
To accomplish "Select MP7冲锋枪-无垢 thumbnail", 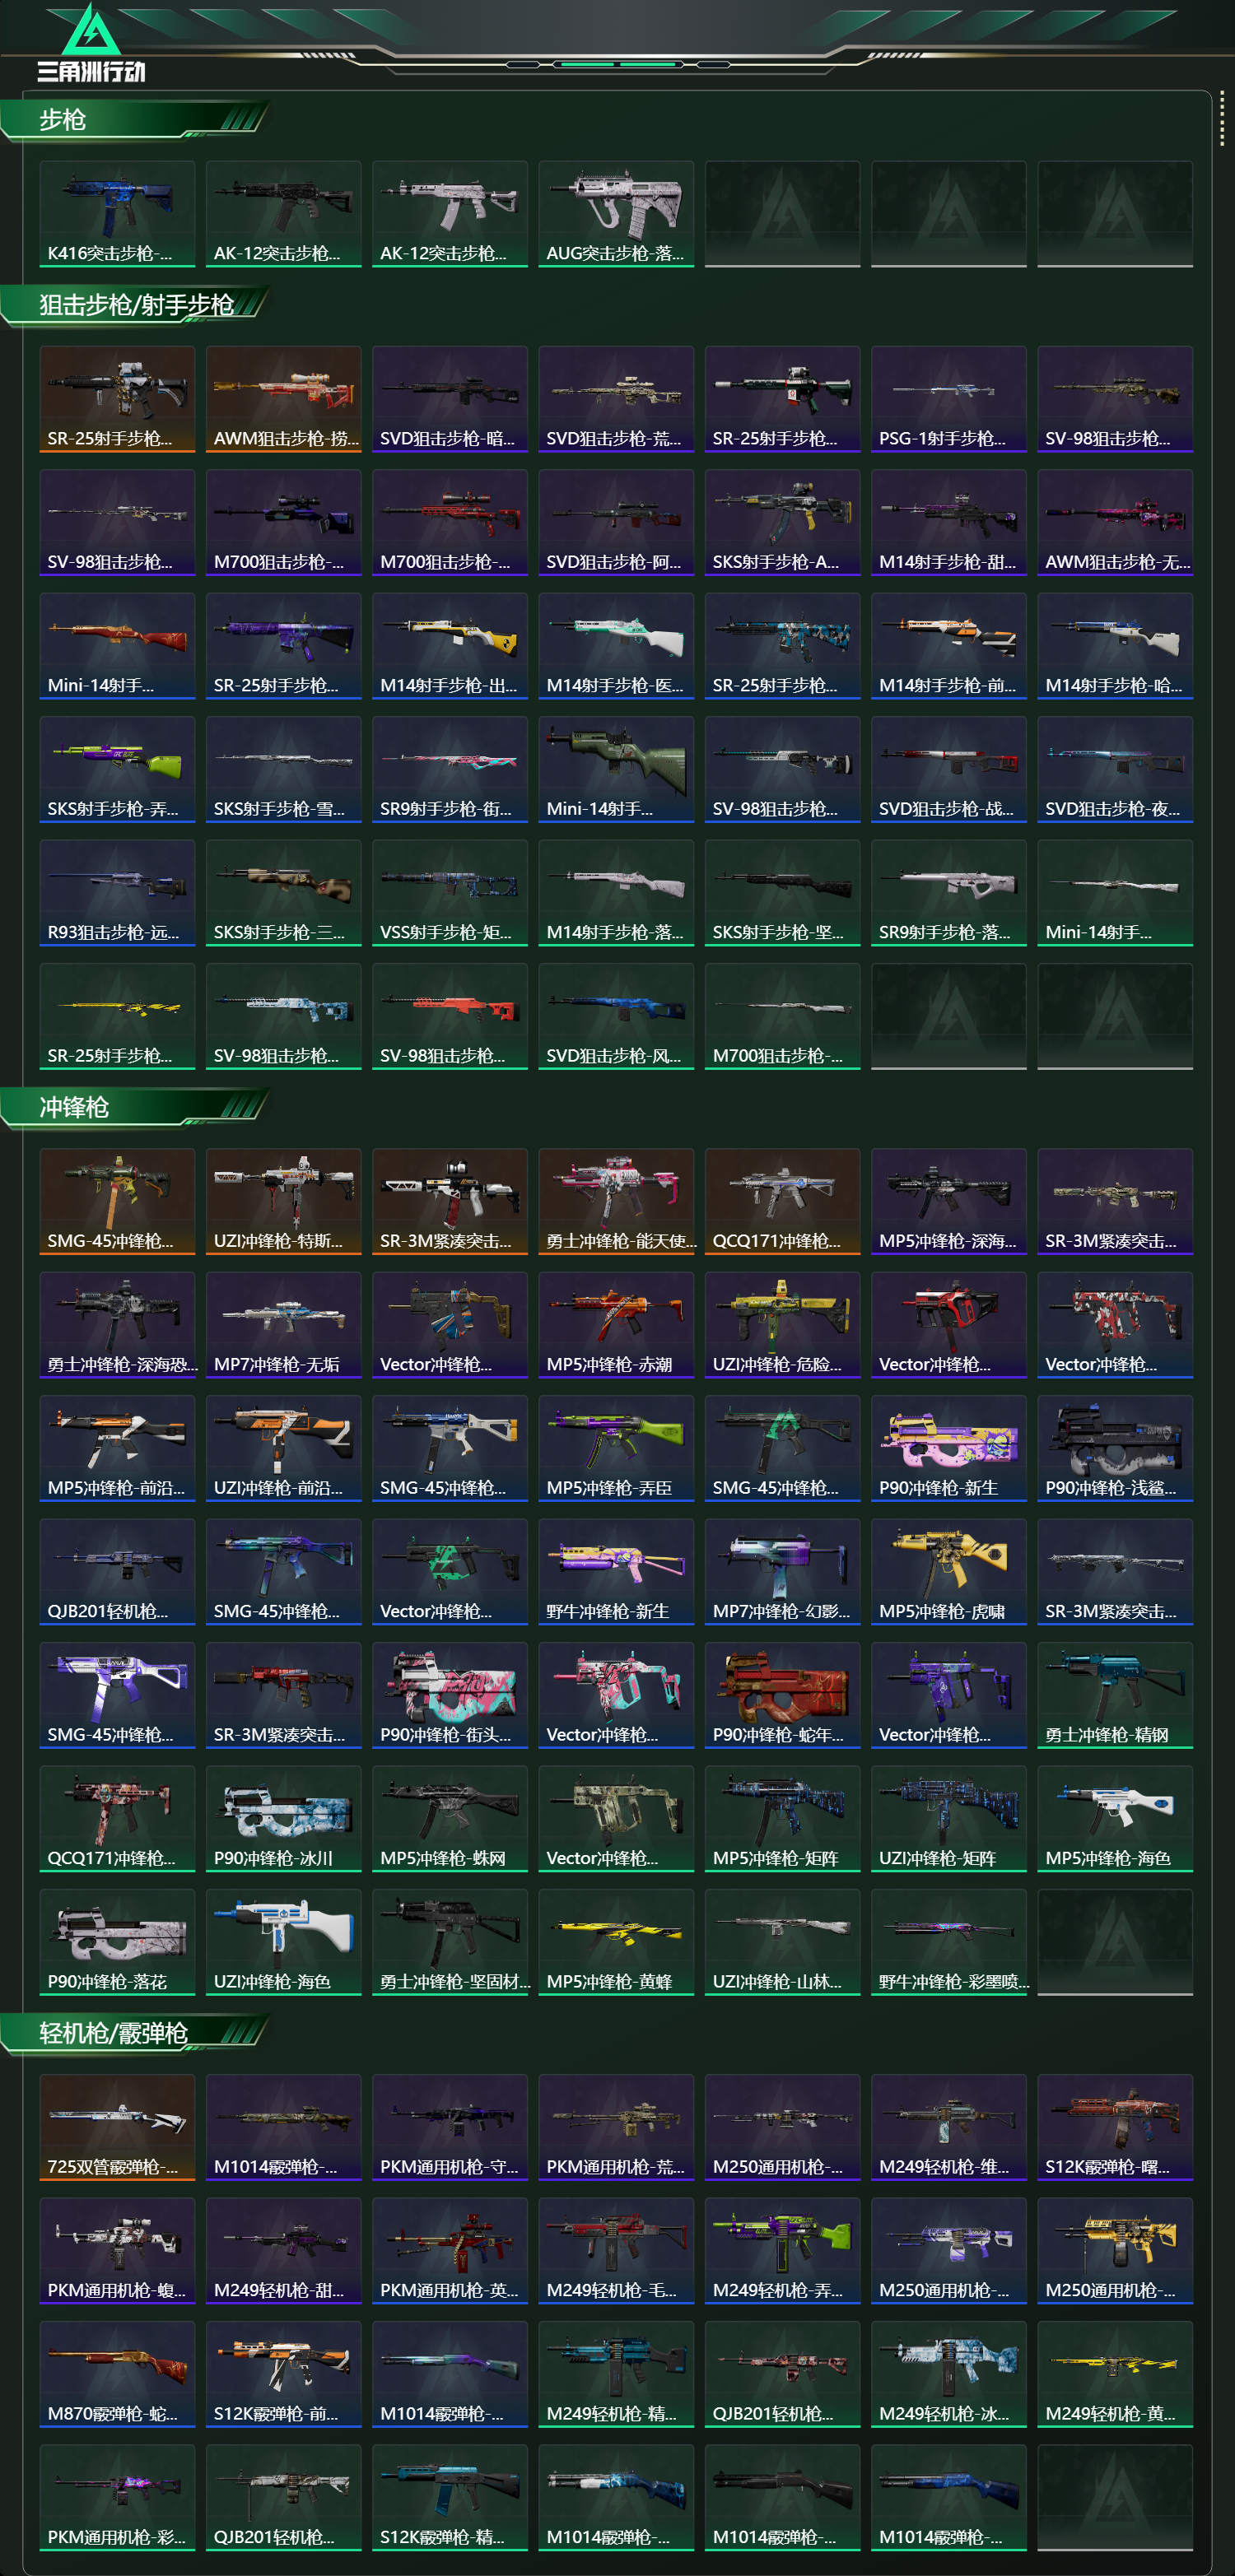I will pos(283,1325).
